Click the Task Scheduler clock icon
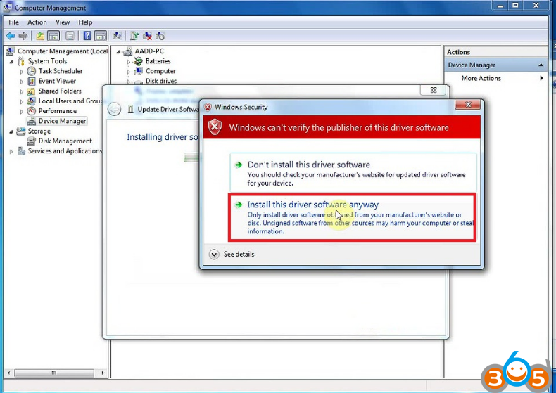556x393 pixels. pos(32,71)
